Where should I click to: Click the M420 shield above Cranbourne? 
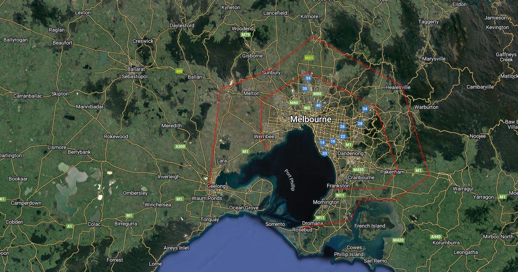click(x=359, y=170)
